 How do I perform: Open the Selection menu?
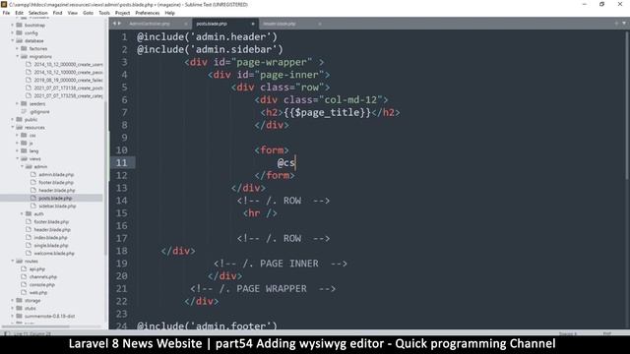tap(37, 13)
